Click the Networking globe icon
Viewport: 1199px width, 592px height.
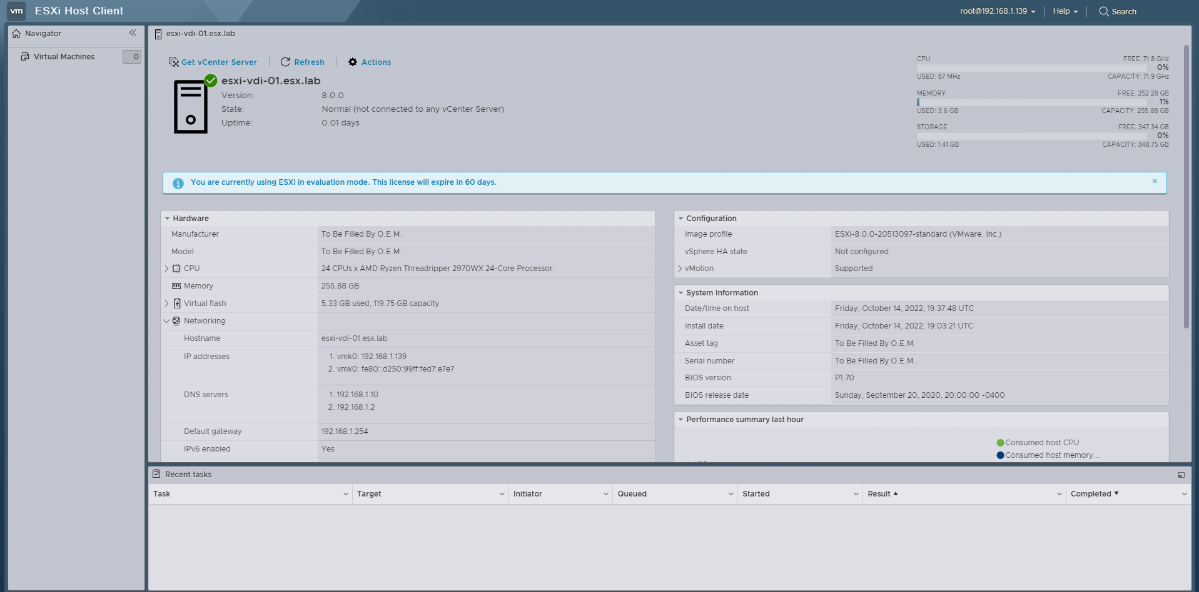pyautogui.click(x=176, y=321)
